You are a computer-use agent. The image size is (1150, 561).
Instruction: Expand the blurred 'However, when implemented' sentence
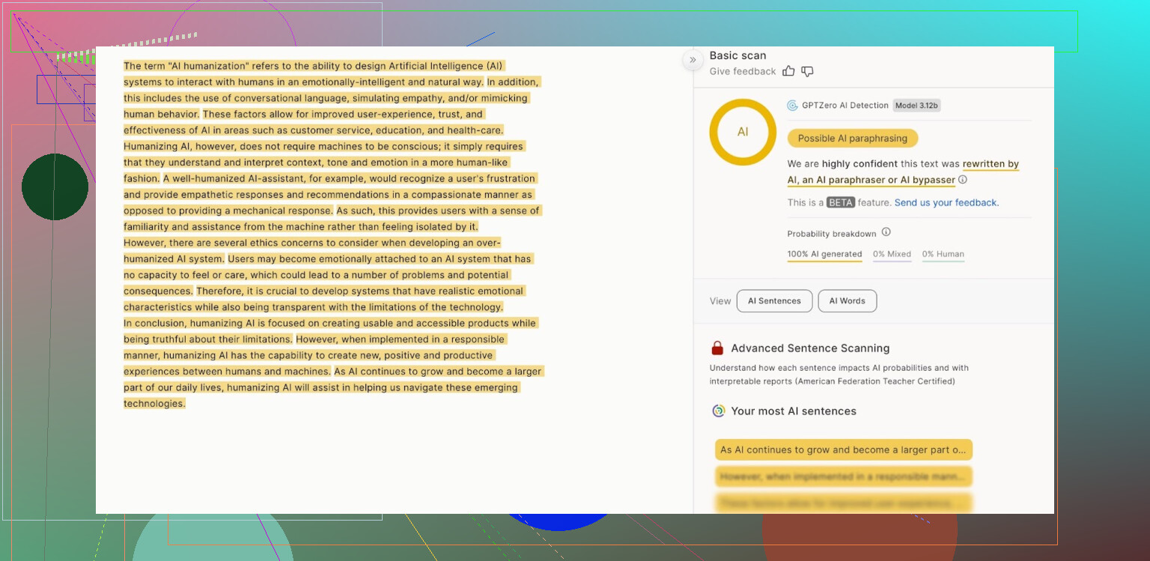(843, 476)
